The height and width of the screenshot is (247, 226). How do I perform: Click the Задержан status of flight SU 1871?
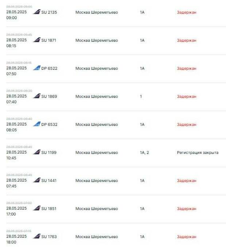click(187, 40)
